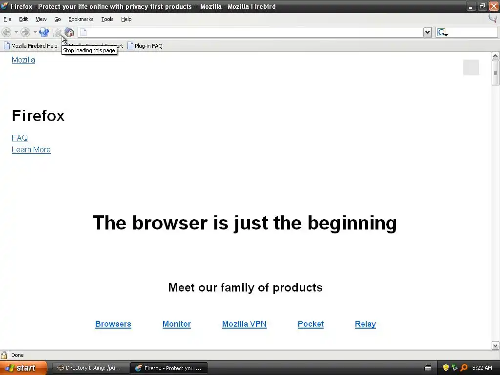Open the Monitor product link

pyautogui.click(x=177, y=324)
